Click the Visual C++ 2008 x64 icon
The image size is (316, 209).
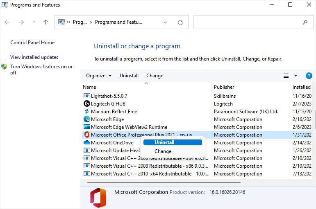[x=86, y=158]
